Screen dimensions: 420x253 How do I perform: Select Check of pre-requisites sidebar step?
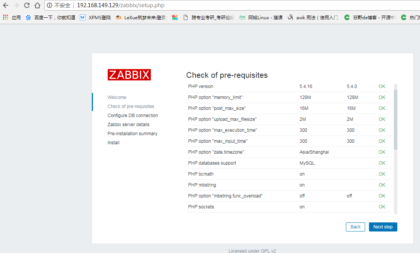(131, 106)
